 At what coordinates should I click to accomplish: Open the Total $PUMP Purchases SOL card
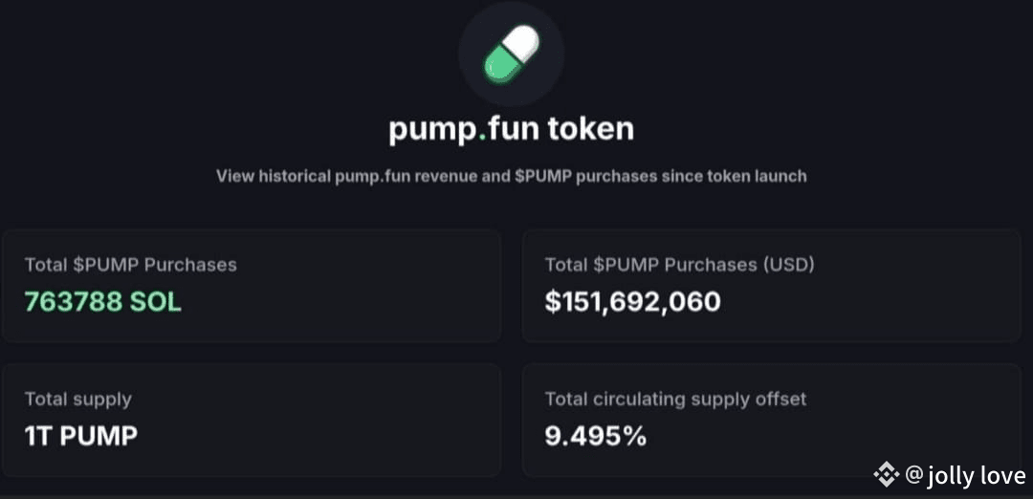click(x=251, y=285)
